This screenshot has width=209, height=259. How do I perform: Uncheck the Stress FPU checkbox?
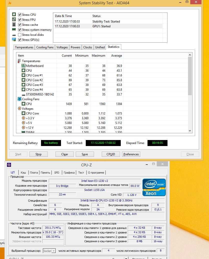19,20
